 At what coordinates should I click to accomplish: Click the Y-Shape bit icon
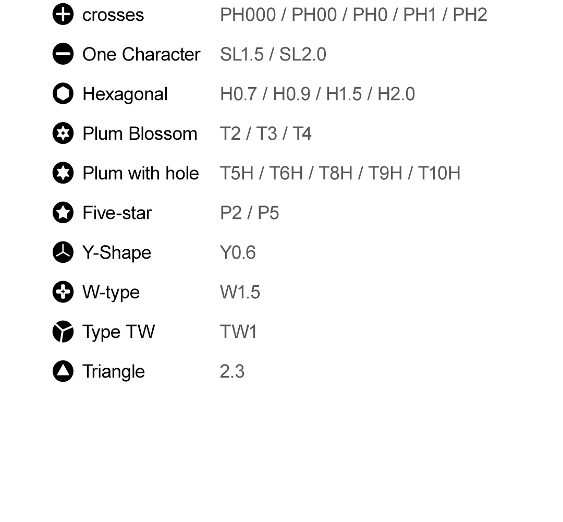(63, 252)
